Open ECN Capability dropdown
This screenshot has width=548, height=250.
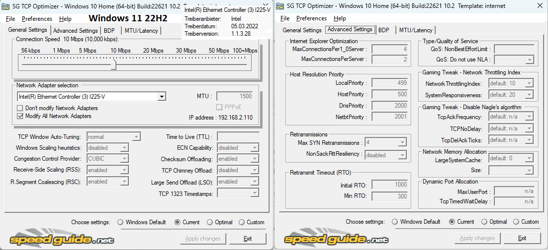(x=255, y=148)
